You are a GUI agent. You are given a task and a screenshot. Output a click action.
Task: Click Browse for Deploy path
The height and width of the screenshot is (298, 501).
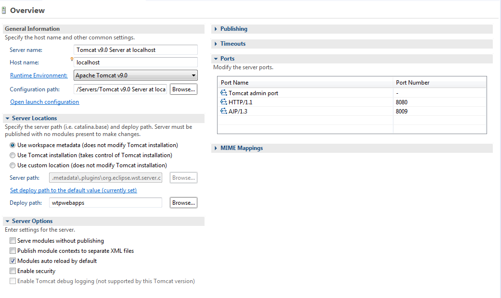[x=183, y=203]
